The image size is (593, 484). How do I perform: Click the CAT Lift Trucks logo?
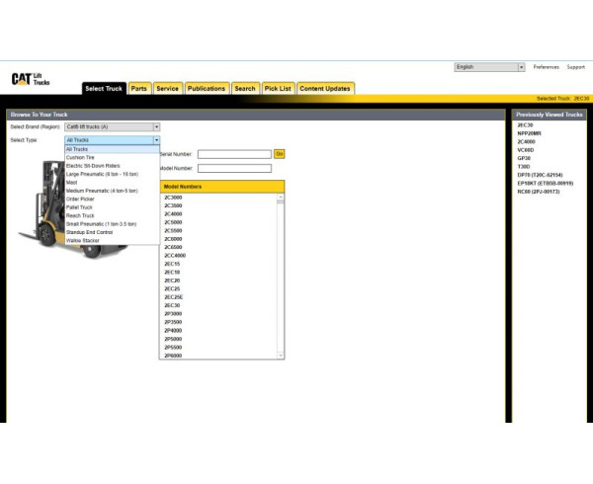[x=30, y=79]
